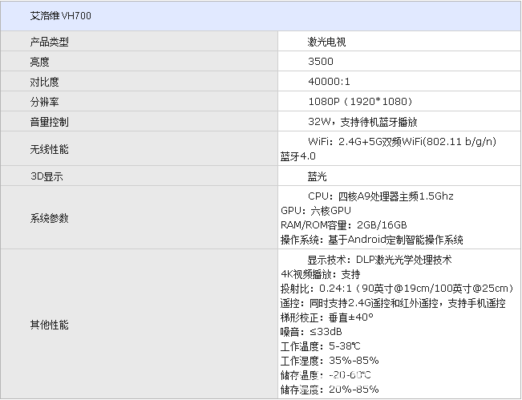Click the 40000:1 contrast value
This screenshot has width=522, height=400.
(329, 82)
